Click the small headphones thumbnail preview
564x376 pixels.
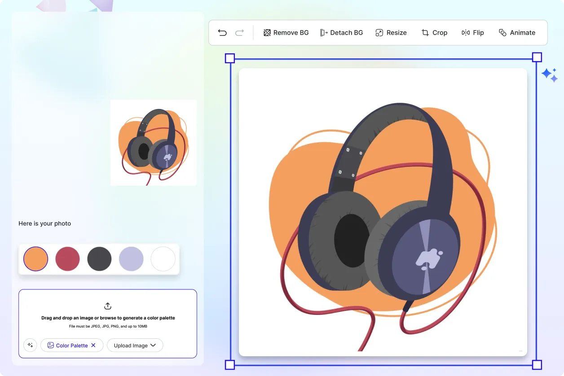pos(154,143)
